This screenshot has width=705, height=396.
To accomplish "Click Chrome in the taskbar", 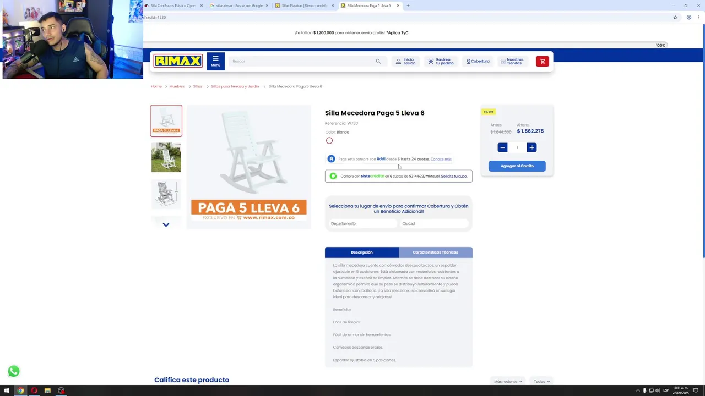I will (20, 391).
